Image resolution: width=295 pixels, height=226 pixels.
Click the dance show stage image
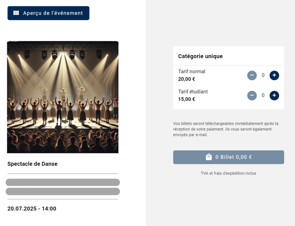63,97
